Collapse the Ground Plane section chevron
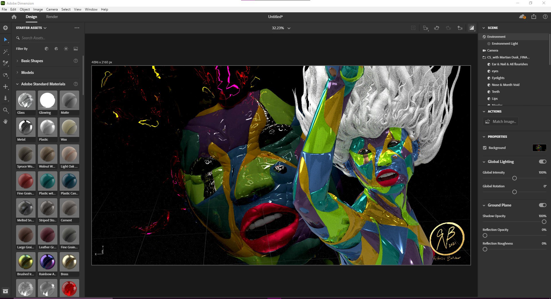 (484, 205)
